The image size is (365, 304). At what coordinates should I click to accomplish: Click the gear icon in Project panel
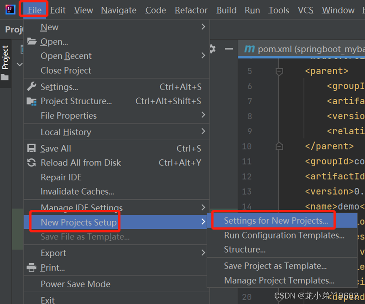[x=212, y=49]
